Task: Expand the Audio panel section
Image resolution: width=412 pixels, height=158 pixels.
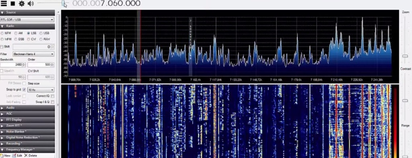Action: [x=27, y=108]
